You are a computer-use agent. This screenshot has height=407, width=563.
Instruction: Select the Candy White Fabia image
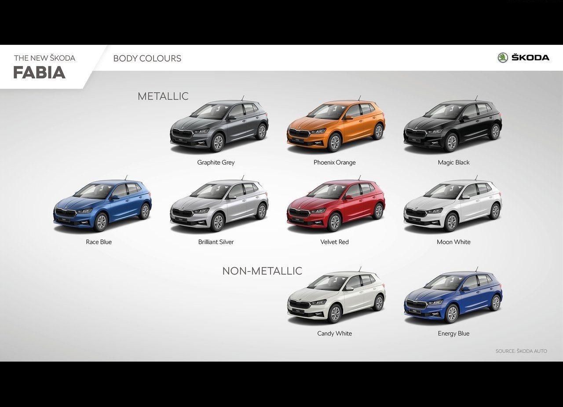336,296
